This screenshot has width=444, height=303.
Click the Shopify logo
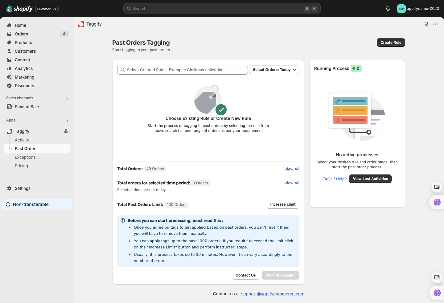(x=19, y=9)
